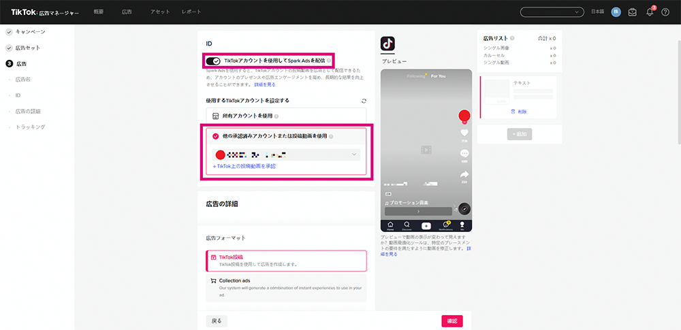Select 所有アカウントを使用 option
The width and height of the screenshot is (681, 330).
(286, 116)
